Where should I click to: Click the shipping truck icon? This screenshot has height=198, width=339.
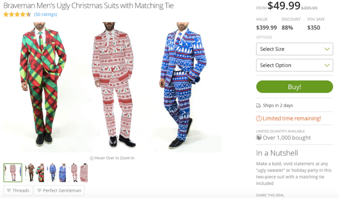(258, 105)
